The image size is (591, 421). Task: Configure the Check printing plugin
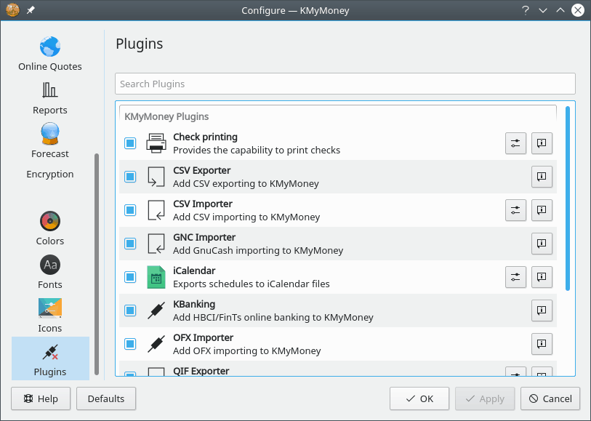(x=515, y=143)
